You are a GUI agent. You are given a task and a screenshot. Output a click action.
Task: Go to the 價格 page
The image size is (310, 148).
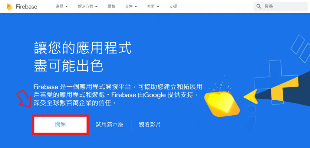coord(111,7)
